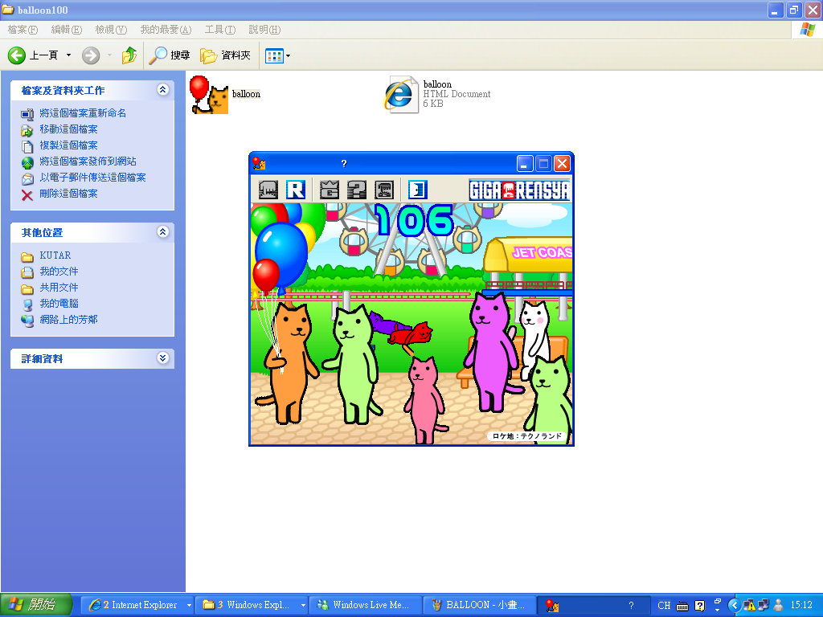This screenshot has width=823, height=617.
Task: Click 複製這個檔案 link
Action: pyautogui.click(x=69, y=145)
